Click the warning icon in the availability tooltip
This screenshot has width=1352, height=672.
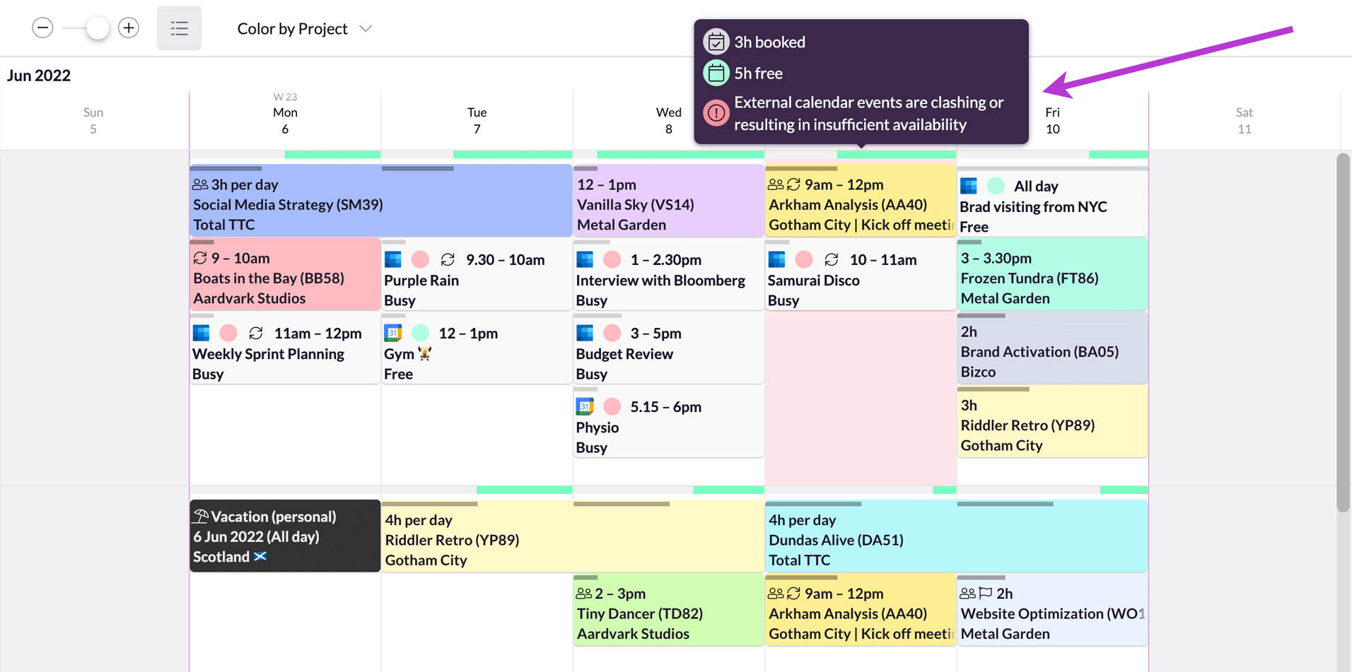[716, 112]
